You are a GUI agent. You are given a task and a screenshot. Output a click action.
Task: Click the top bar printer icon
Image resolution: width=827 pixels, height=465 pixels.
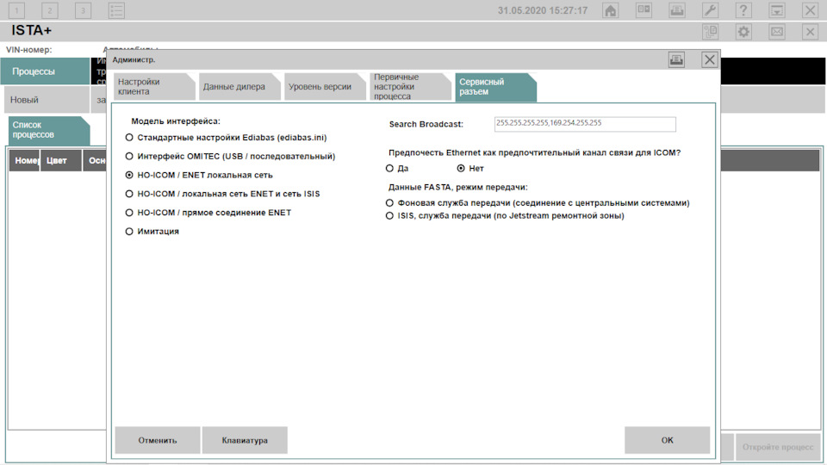tap(677, 10)
